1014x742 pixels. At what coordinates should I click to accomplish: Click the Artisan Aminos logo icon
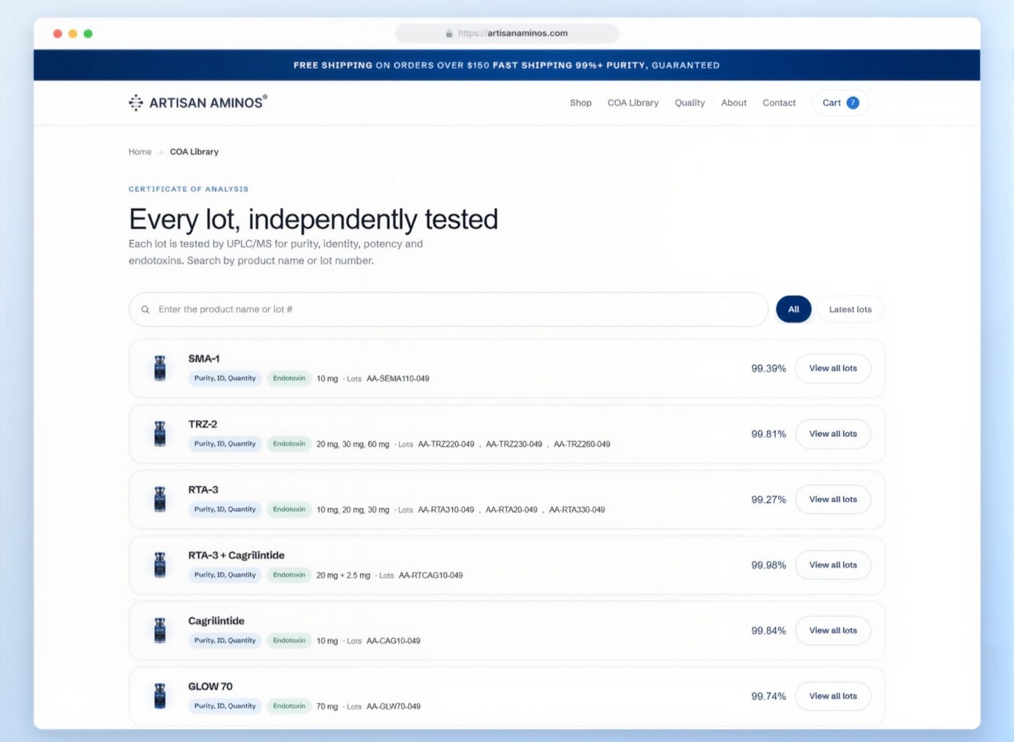pos(136,103)
